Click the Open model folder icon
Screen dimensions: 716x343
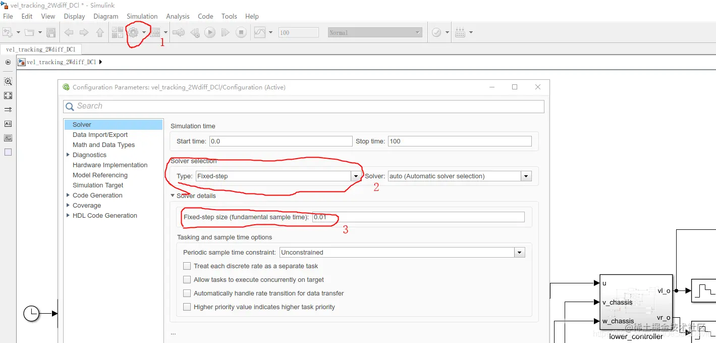(29, 32)
